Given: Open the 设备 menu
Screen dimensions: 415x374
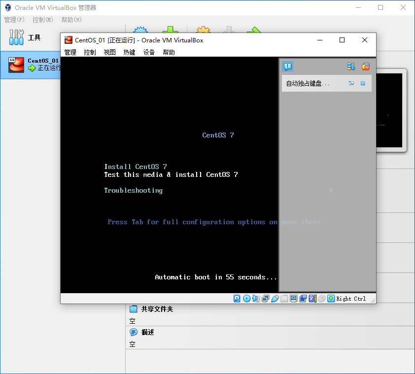Looking at the screenshot, I should tap(149, 52).
